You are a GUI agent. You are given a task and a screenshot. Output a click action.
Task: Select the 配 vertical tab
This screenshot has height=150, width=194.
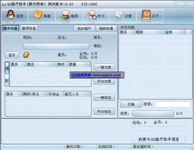7,80
